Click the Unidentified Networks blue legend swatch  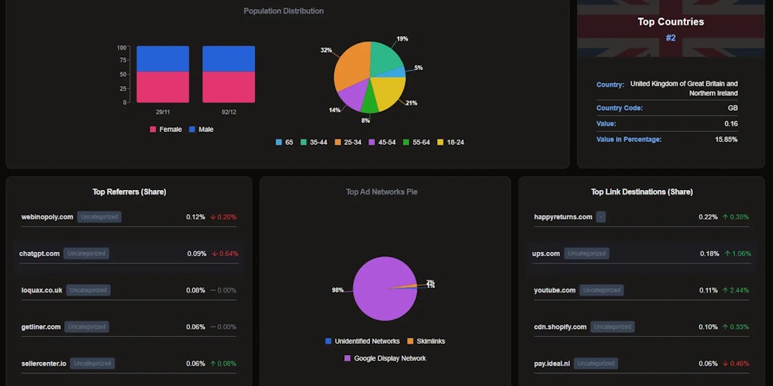tap(328, 341)
